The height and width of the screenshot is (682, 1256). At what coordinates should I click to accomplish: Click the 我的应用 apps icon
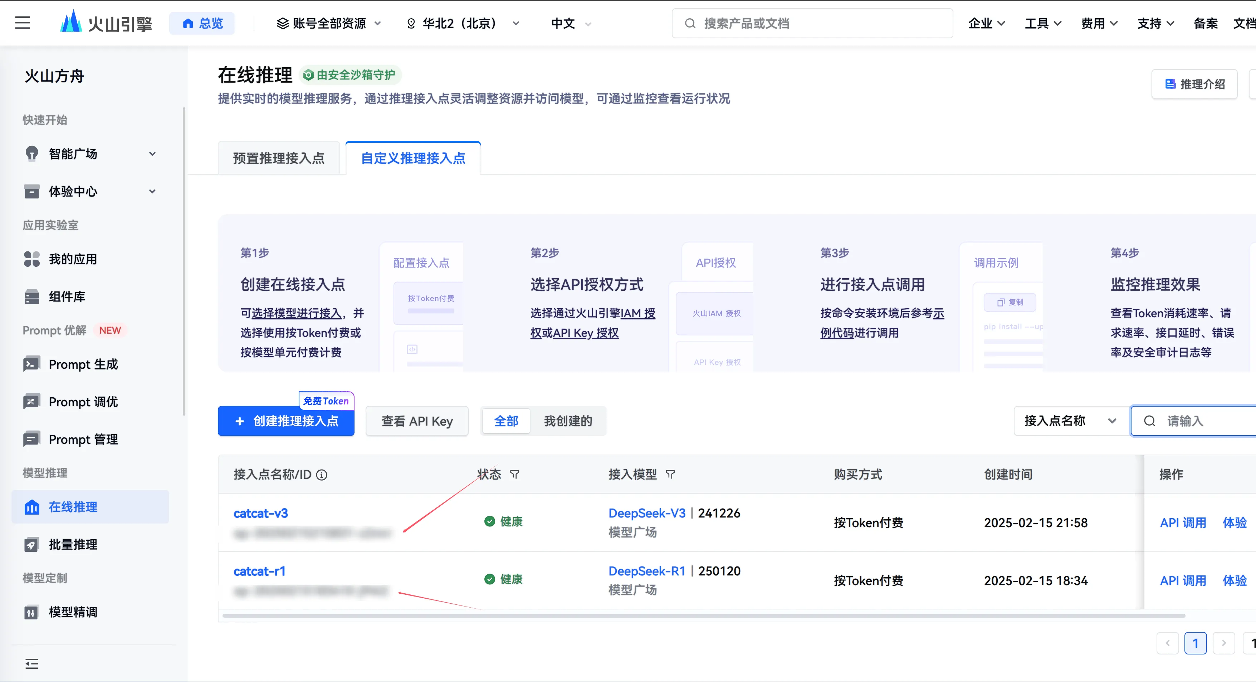click(x=32, y=259)
